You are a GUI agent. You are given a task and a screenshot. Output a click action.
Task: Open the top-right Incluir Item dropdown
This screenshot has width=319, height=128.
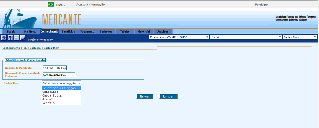(x=300, y=37)
